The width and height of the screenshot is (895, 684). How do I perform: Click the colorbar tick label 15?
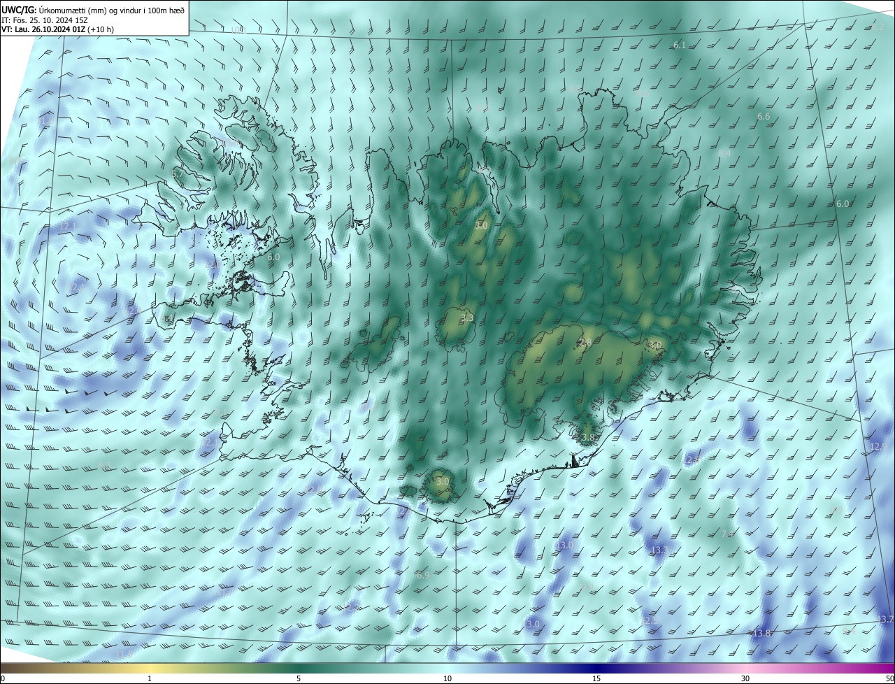pyautogui.click(x=596, y=678)
